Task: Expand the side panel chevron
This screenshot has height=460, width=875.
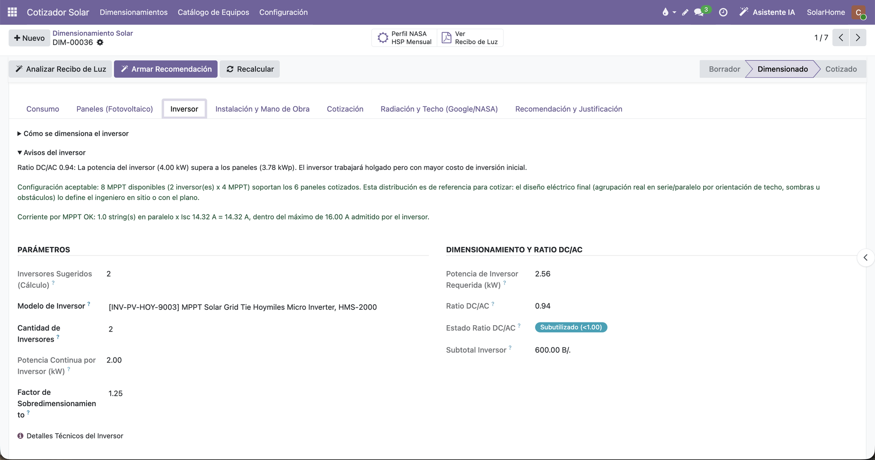Action: pyautogui.click(x=865, y=258)
